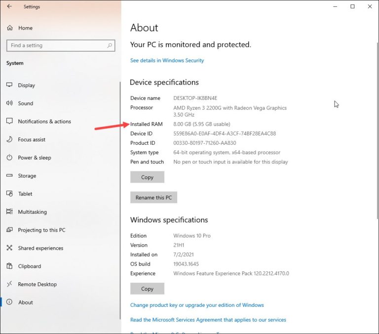The image size is (379, 334).
Task: Click the Display monitor icon
Action: pos(9,85)
